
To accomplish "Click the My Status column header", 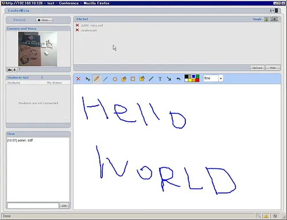I will (x=55, y=83).
